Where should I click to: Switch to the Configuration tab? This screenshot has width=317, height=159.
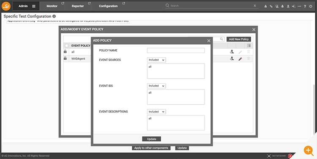pyautogui.click(x=108, y=6)
